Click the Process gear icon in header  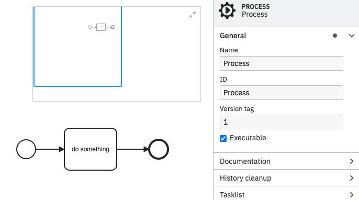click(227, 10)
